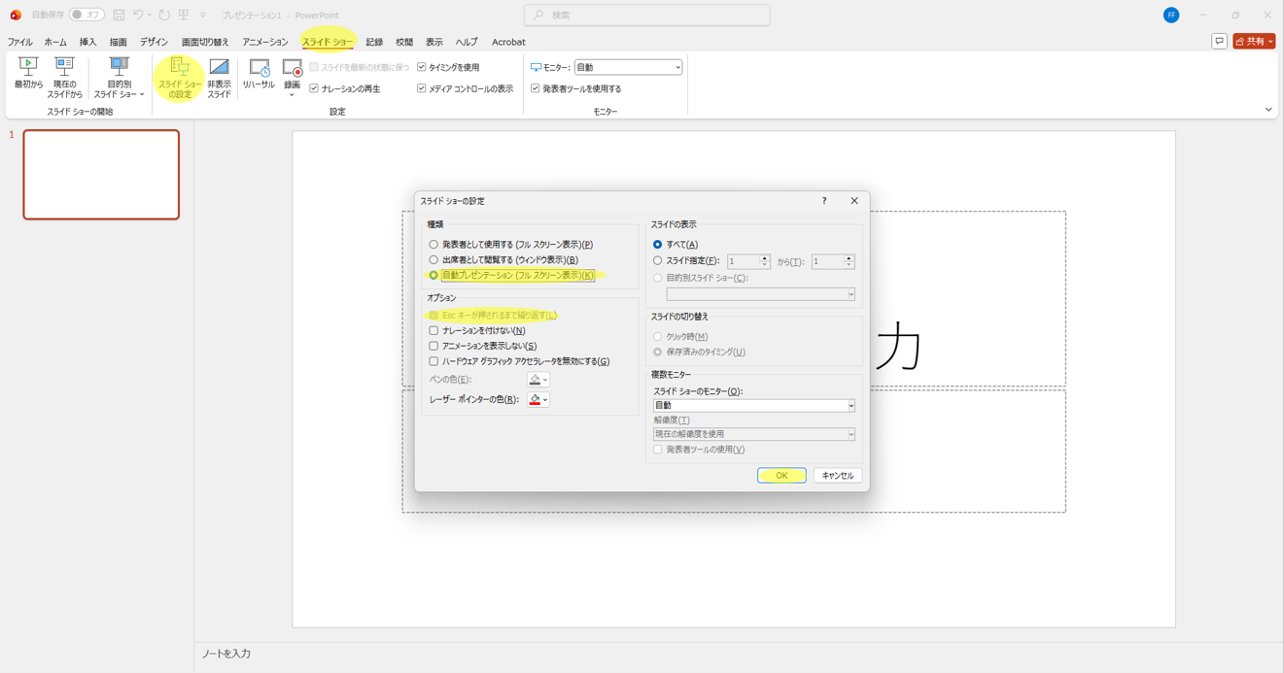Open the レーザーポインターの色 color picker
The image size is (1284, 673).
pos(538,400)
